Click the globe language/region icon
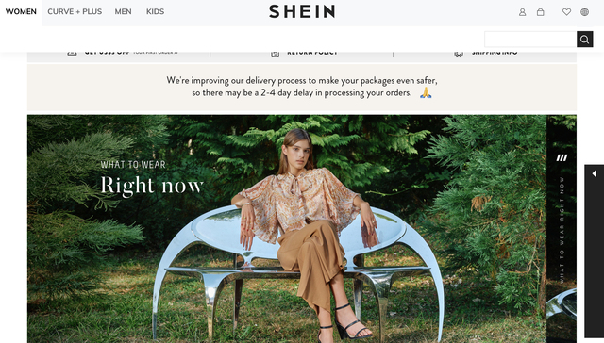 coord(584,12)
